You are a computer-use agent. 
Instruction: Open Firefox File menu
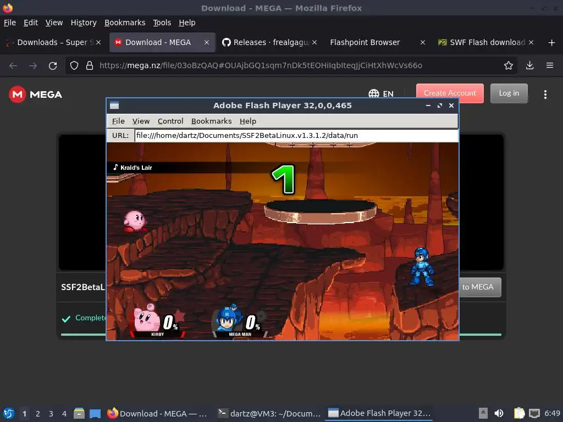(10, 23)
